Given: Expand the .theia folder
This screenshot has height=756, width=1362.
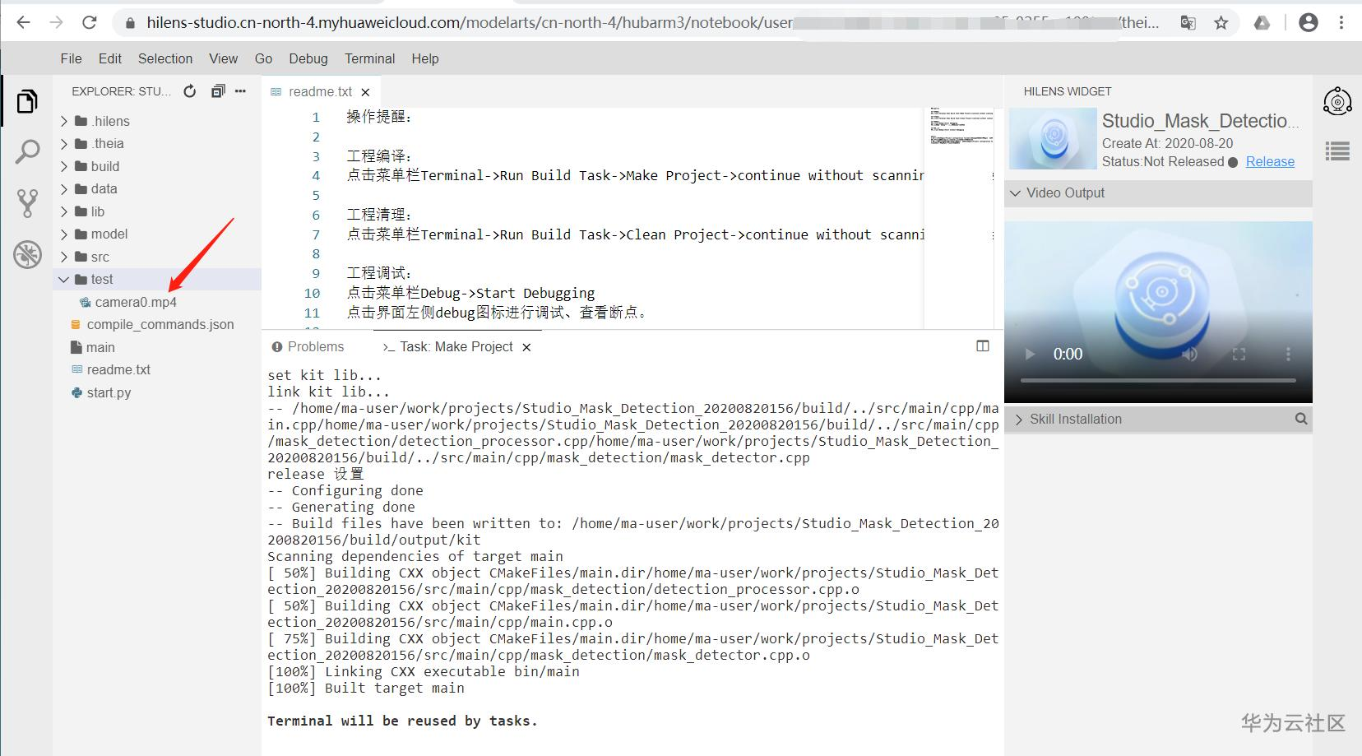Looking at the screenshot, I should (x=64, y=143).
